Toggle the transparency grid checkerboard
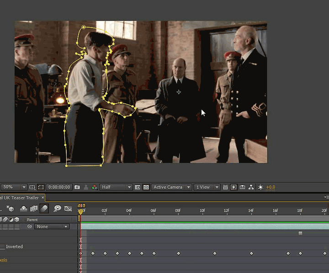This screenshot has width=329, height=273. pyautogui.click(x=146, y=187)
